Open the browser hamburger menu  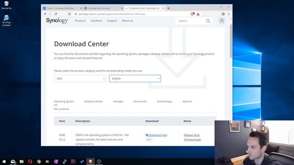click(x=229, y=14)
